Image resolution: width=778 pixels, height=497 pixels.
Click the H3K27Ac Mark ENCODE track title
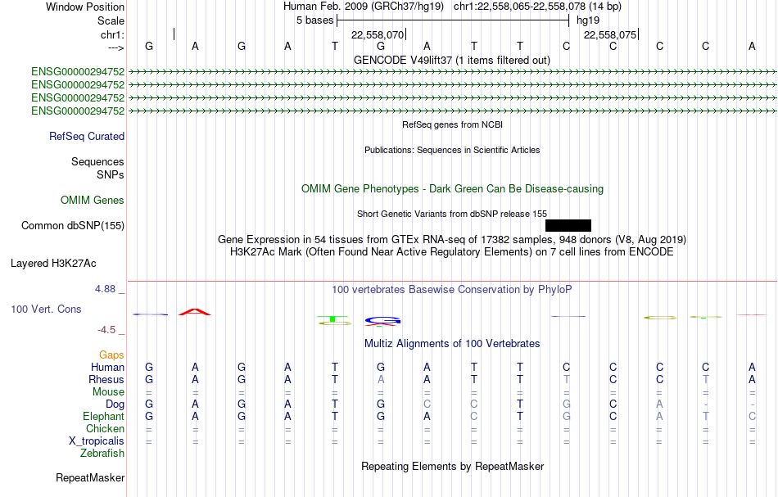click(452, 252)
